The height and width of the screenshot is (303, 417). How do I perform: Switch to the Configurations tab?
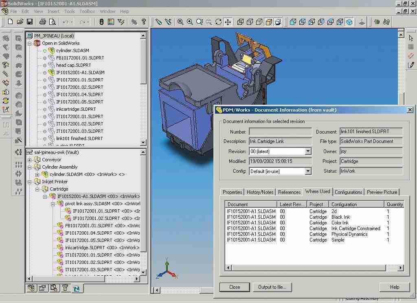click(x=349, y=192)
